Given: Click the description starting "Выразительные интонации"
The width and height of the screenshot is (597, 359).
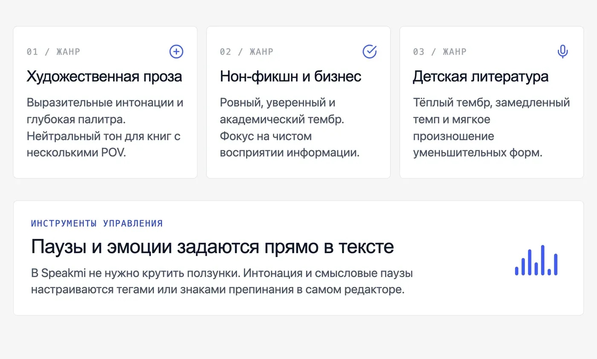Looking at the screenshot, I should click(x=105, y=128).
